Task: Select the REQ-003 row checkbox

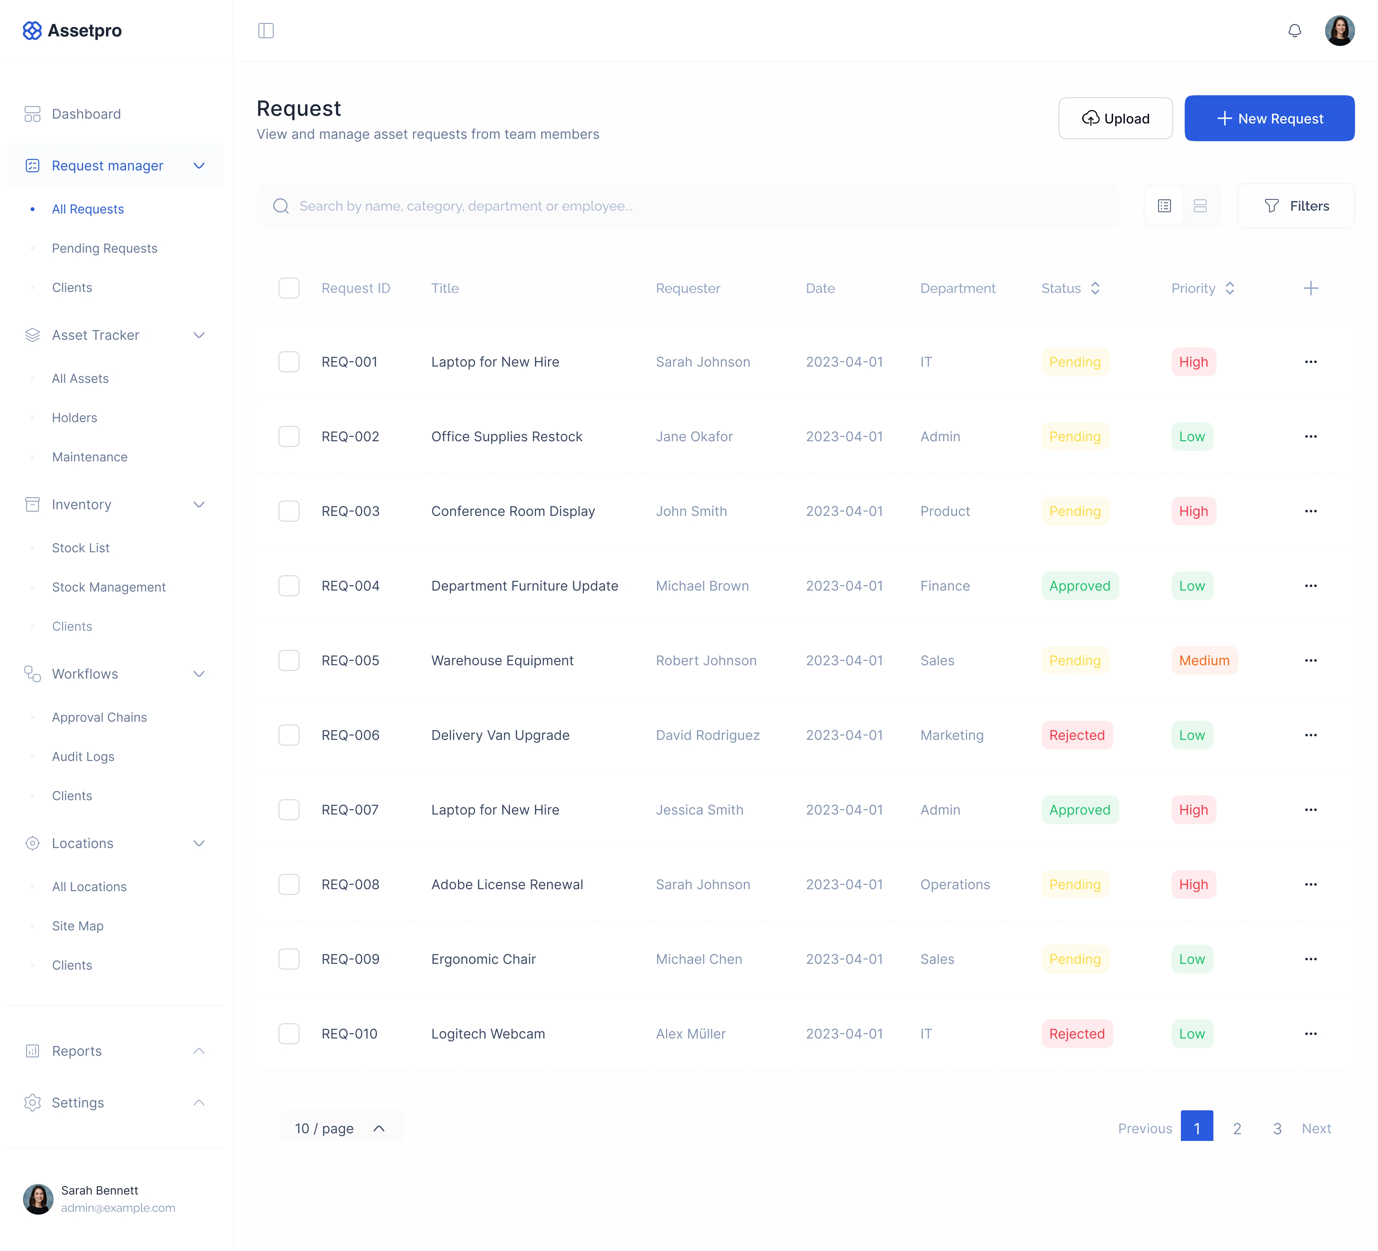Action: pyautogui.click(x=288, y=511)
